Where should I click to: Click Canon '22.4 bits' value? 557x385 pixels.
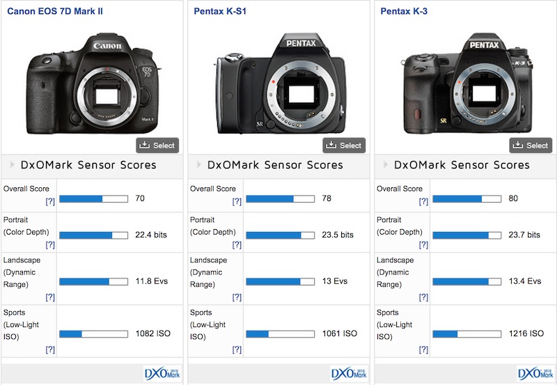(x=151, y=235)
